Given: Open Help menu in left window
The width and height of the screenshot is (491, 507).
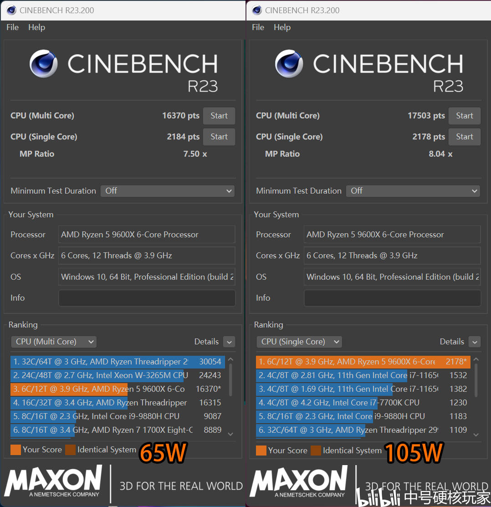Looking at the screenshot, I should 36,27.
